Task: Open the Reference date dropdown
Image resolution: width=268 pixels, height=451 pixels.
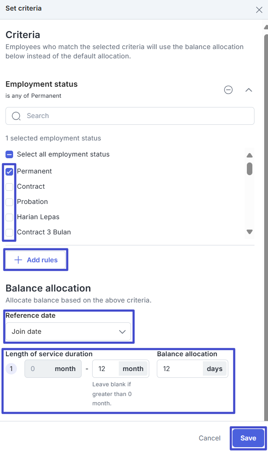Action: (68, 332)
